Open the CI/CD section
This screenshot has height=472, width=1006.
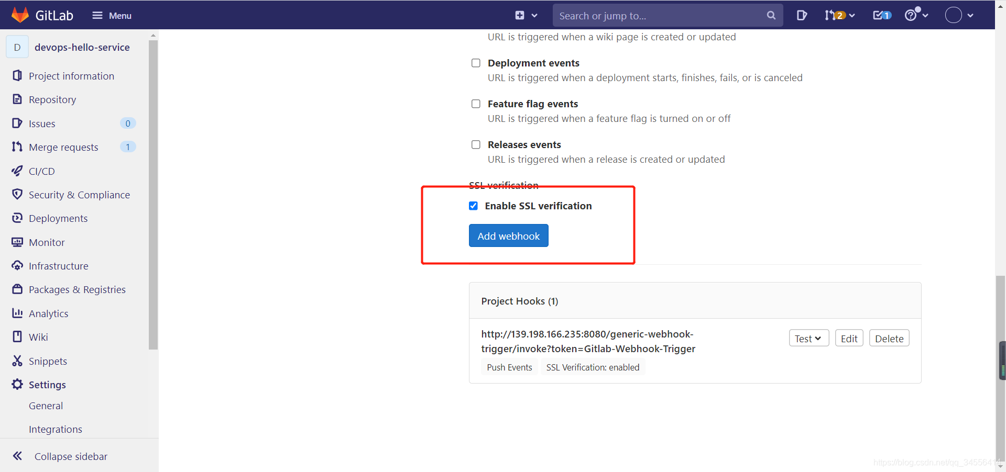point(41,171)
